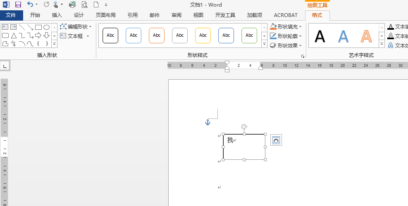
Task: Expand the 形状轮廓 dropdown menu
Action: (300, 36)
